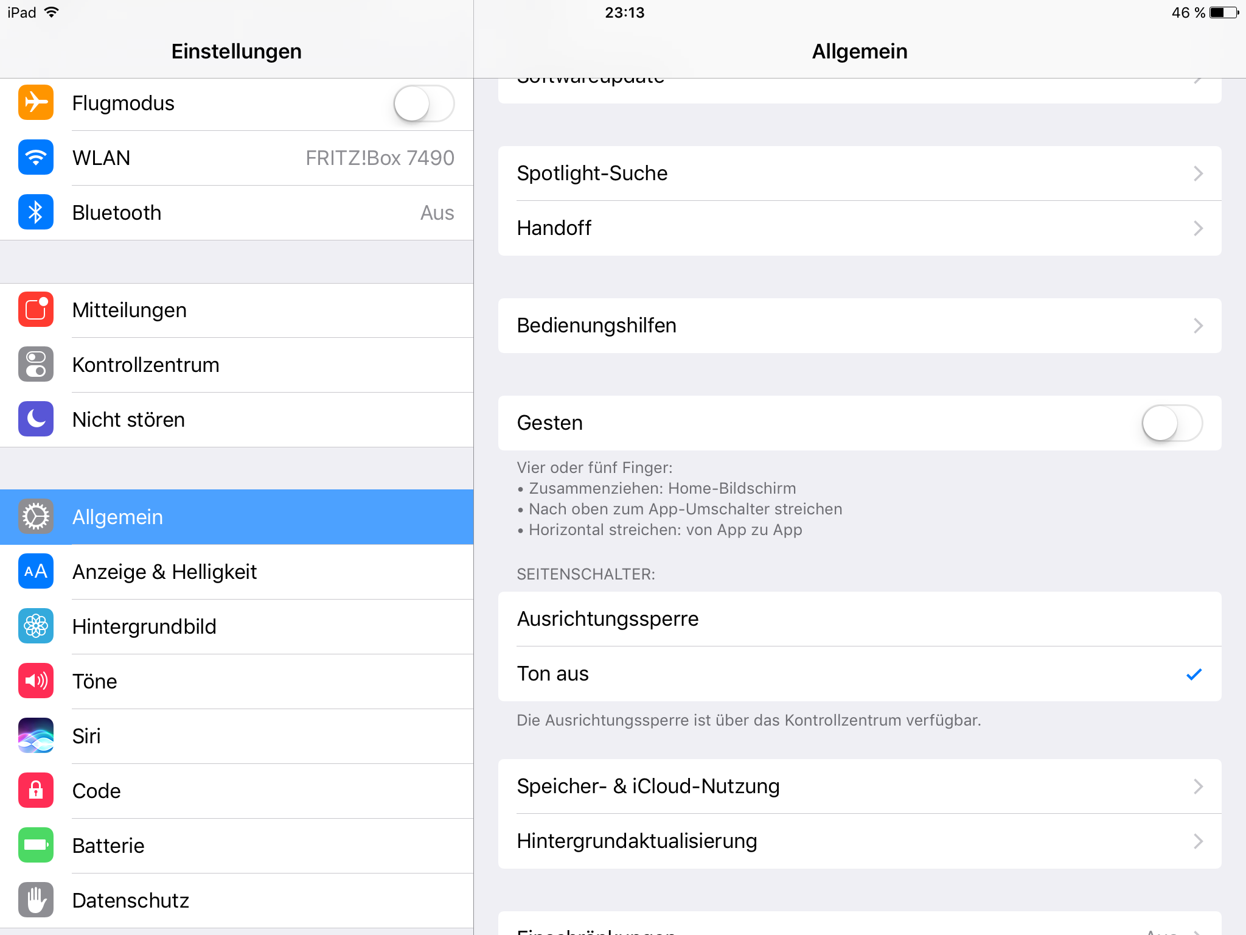Image resolution: width=1246 pixels, height=935 pixels.
Task: Open Speicher- & iCloud-Nutzung
Action: pyautogui.click(x=860, y=786)
